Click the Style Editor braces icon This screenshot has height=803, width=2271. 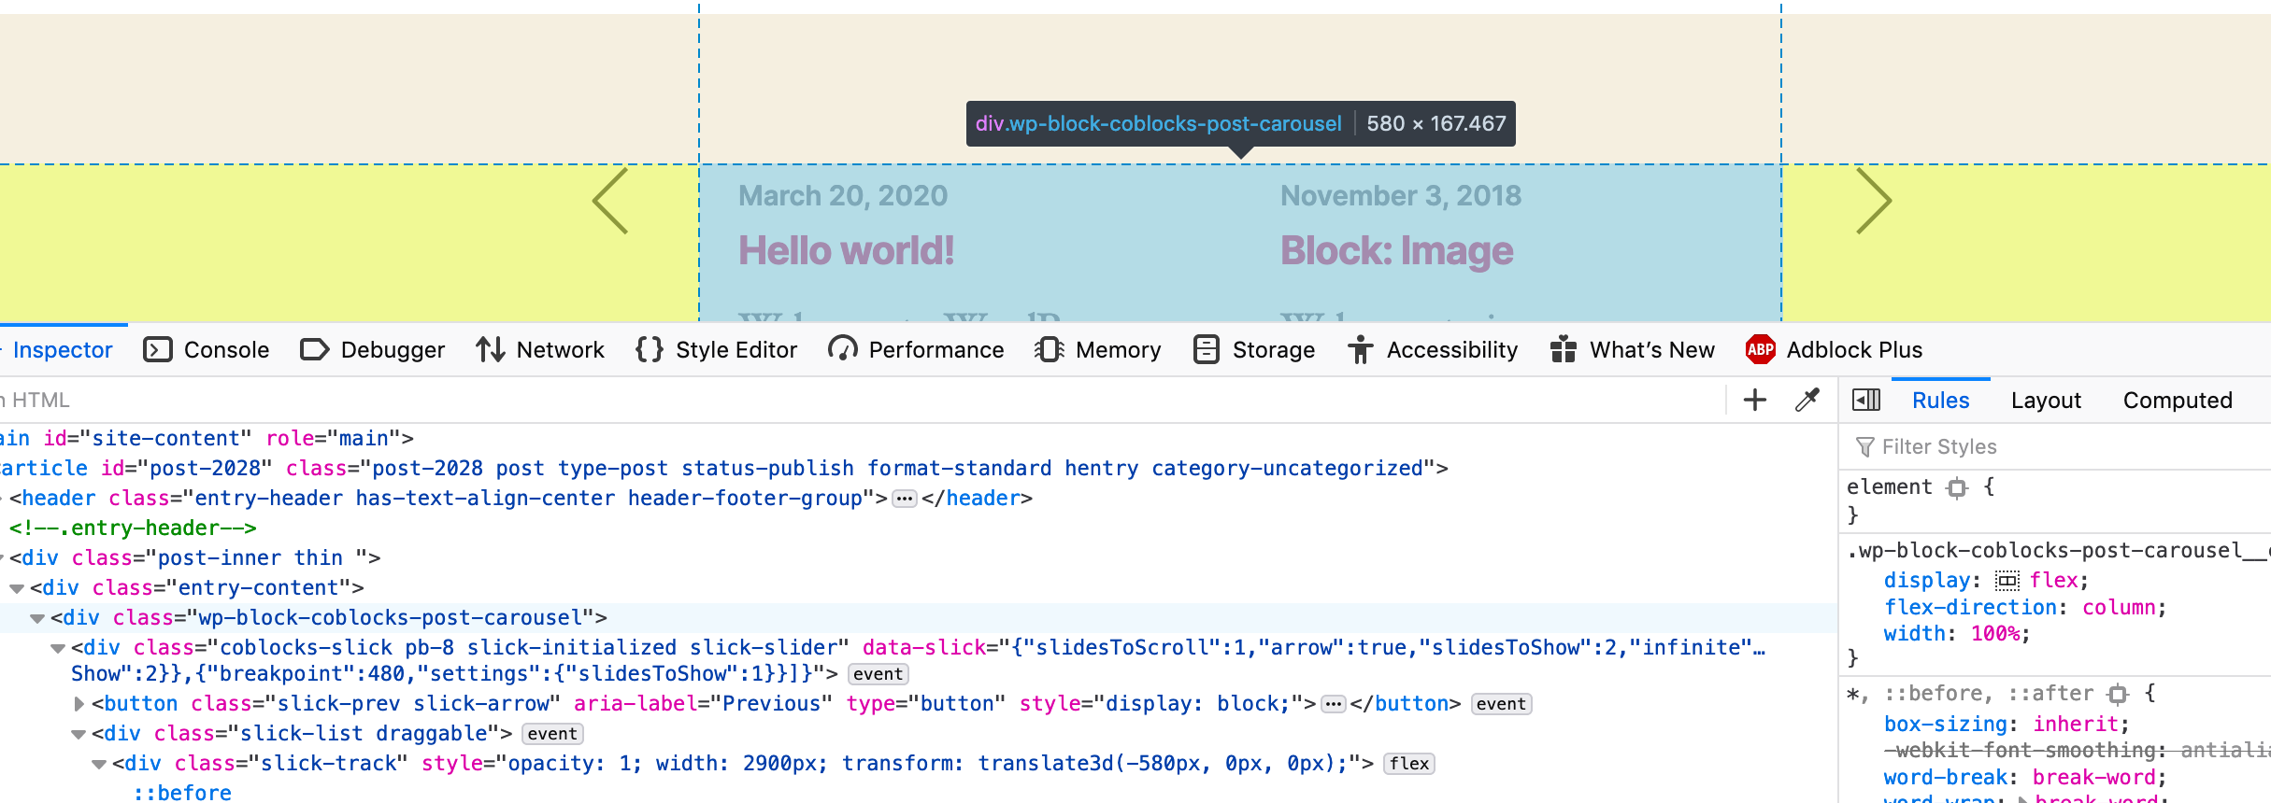click(650, 350)
